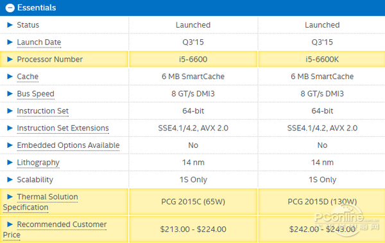The height and width of the screenshot is (243, 385).
Task: Select the i5-6600K processor number cell
Action: coord(322,59)
